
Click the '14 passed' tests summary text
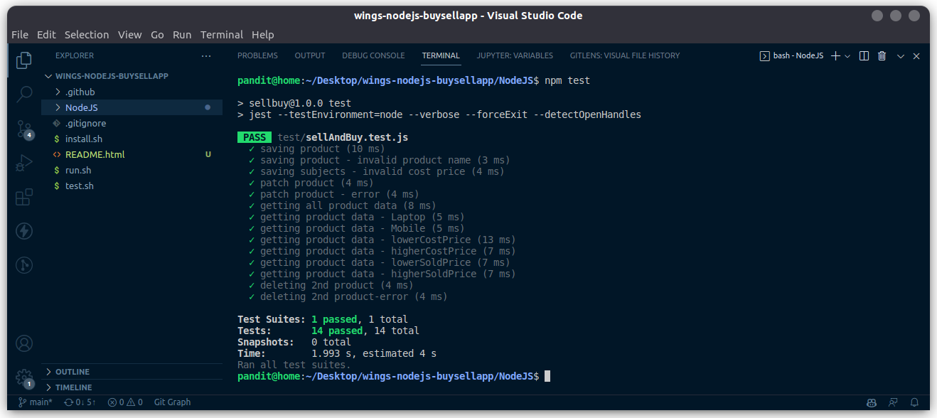[337, 331]
